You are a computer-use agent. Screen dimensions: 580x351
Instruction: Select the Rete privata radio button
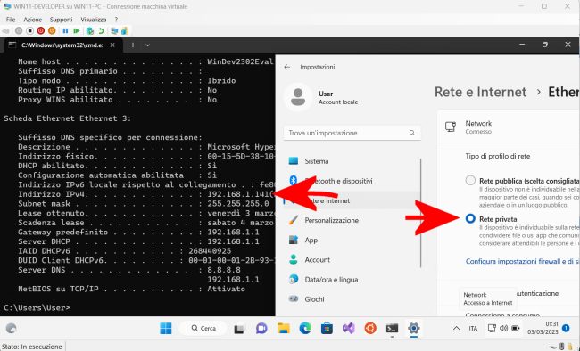[470, 218]
